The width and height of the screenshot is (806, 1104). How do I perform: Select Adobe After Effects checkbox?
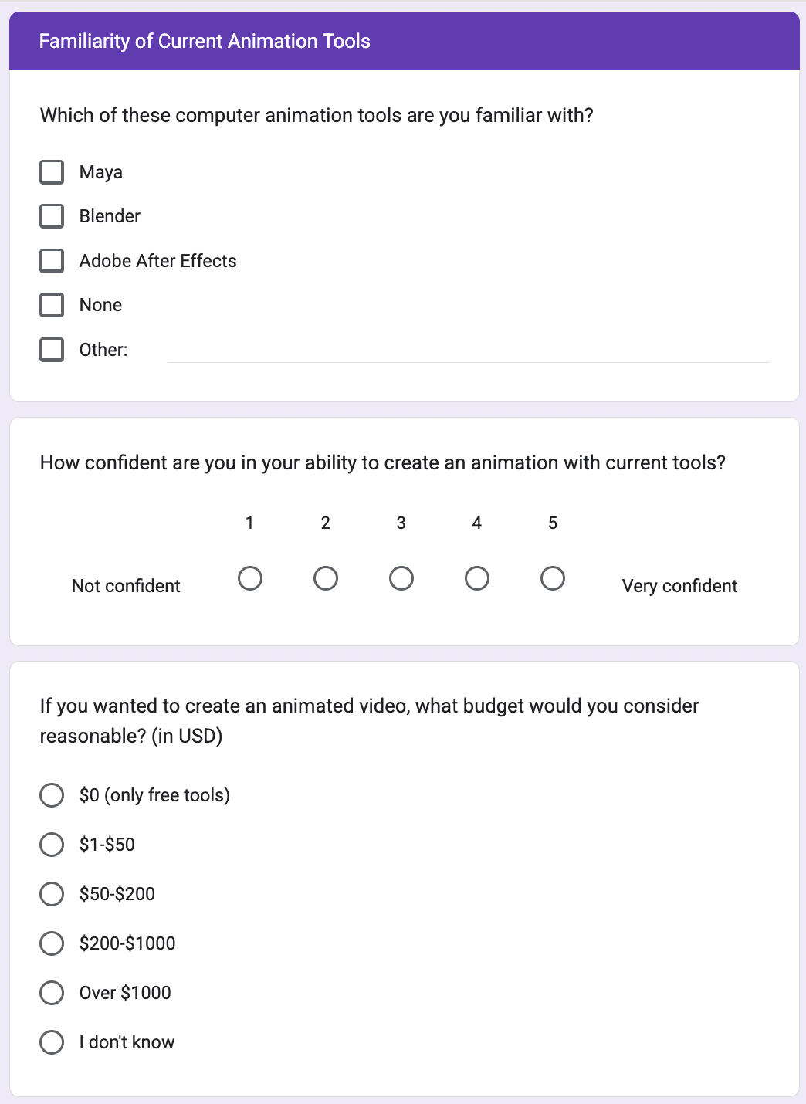point(52,261)
